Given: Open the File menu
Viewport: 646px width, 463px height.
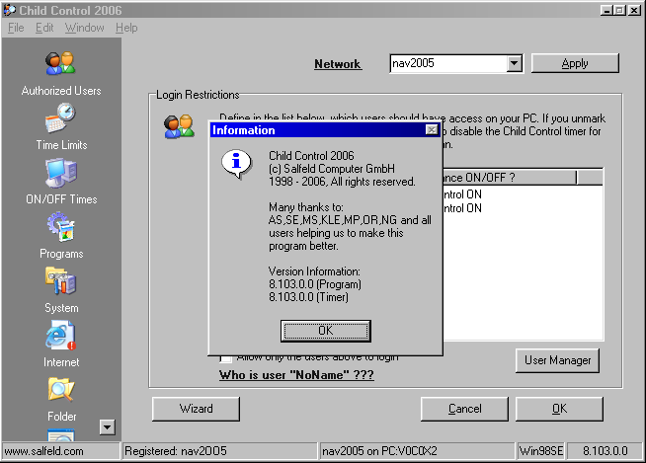Looking at the screenshot, I should (x=16, y=28).
